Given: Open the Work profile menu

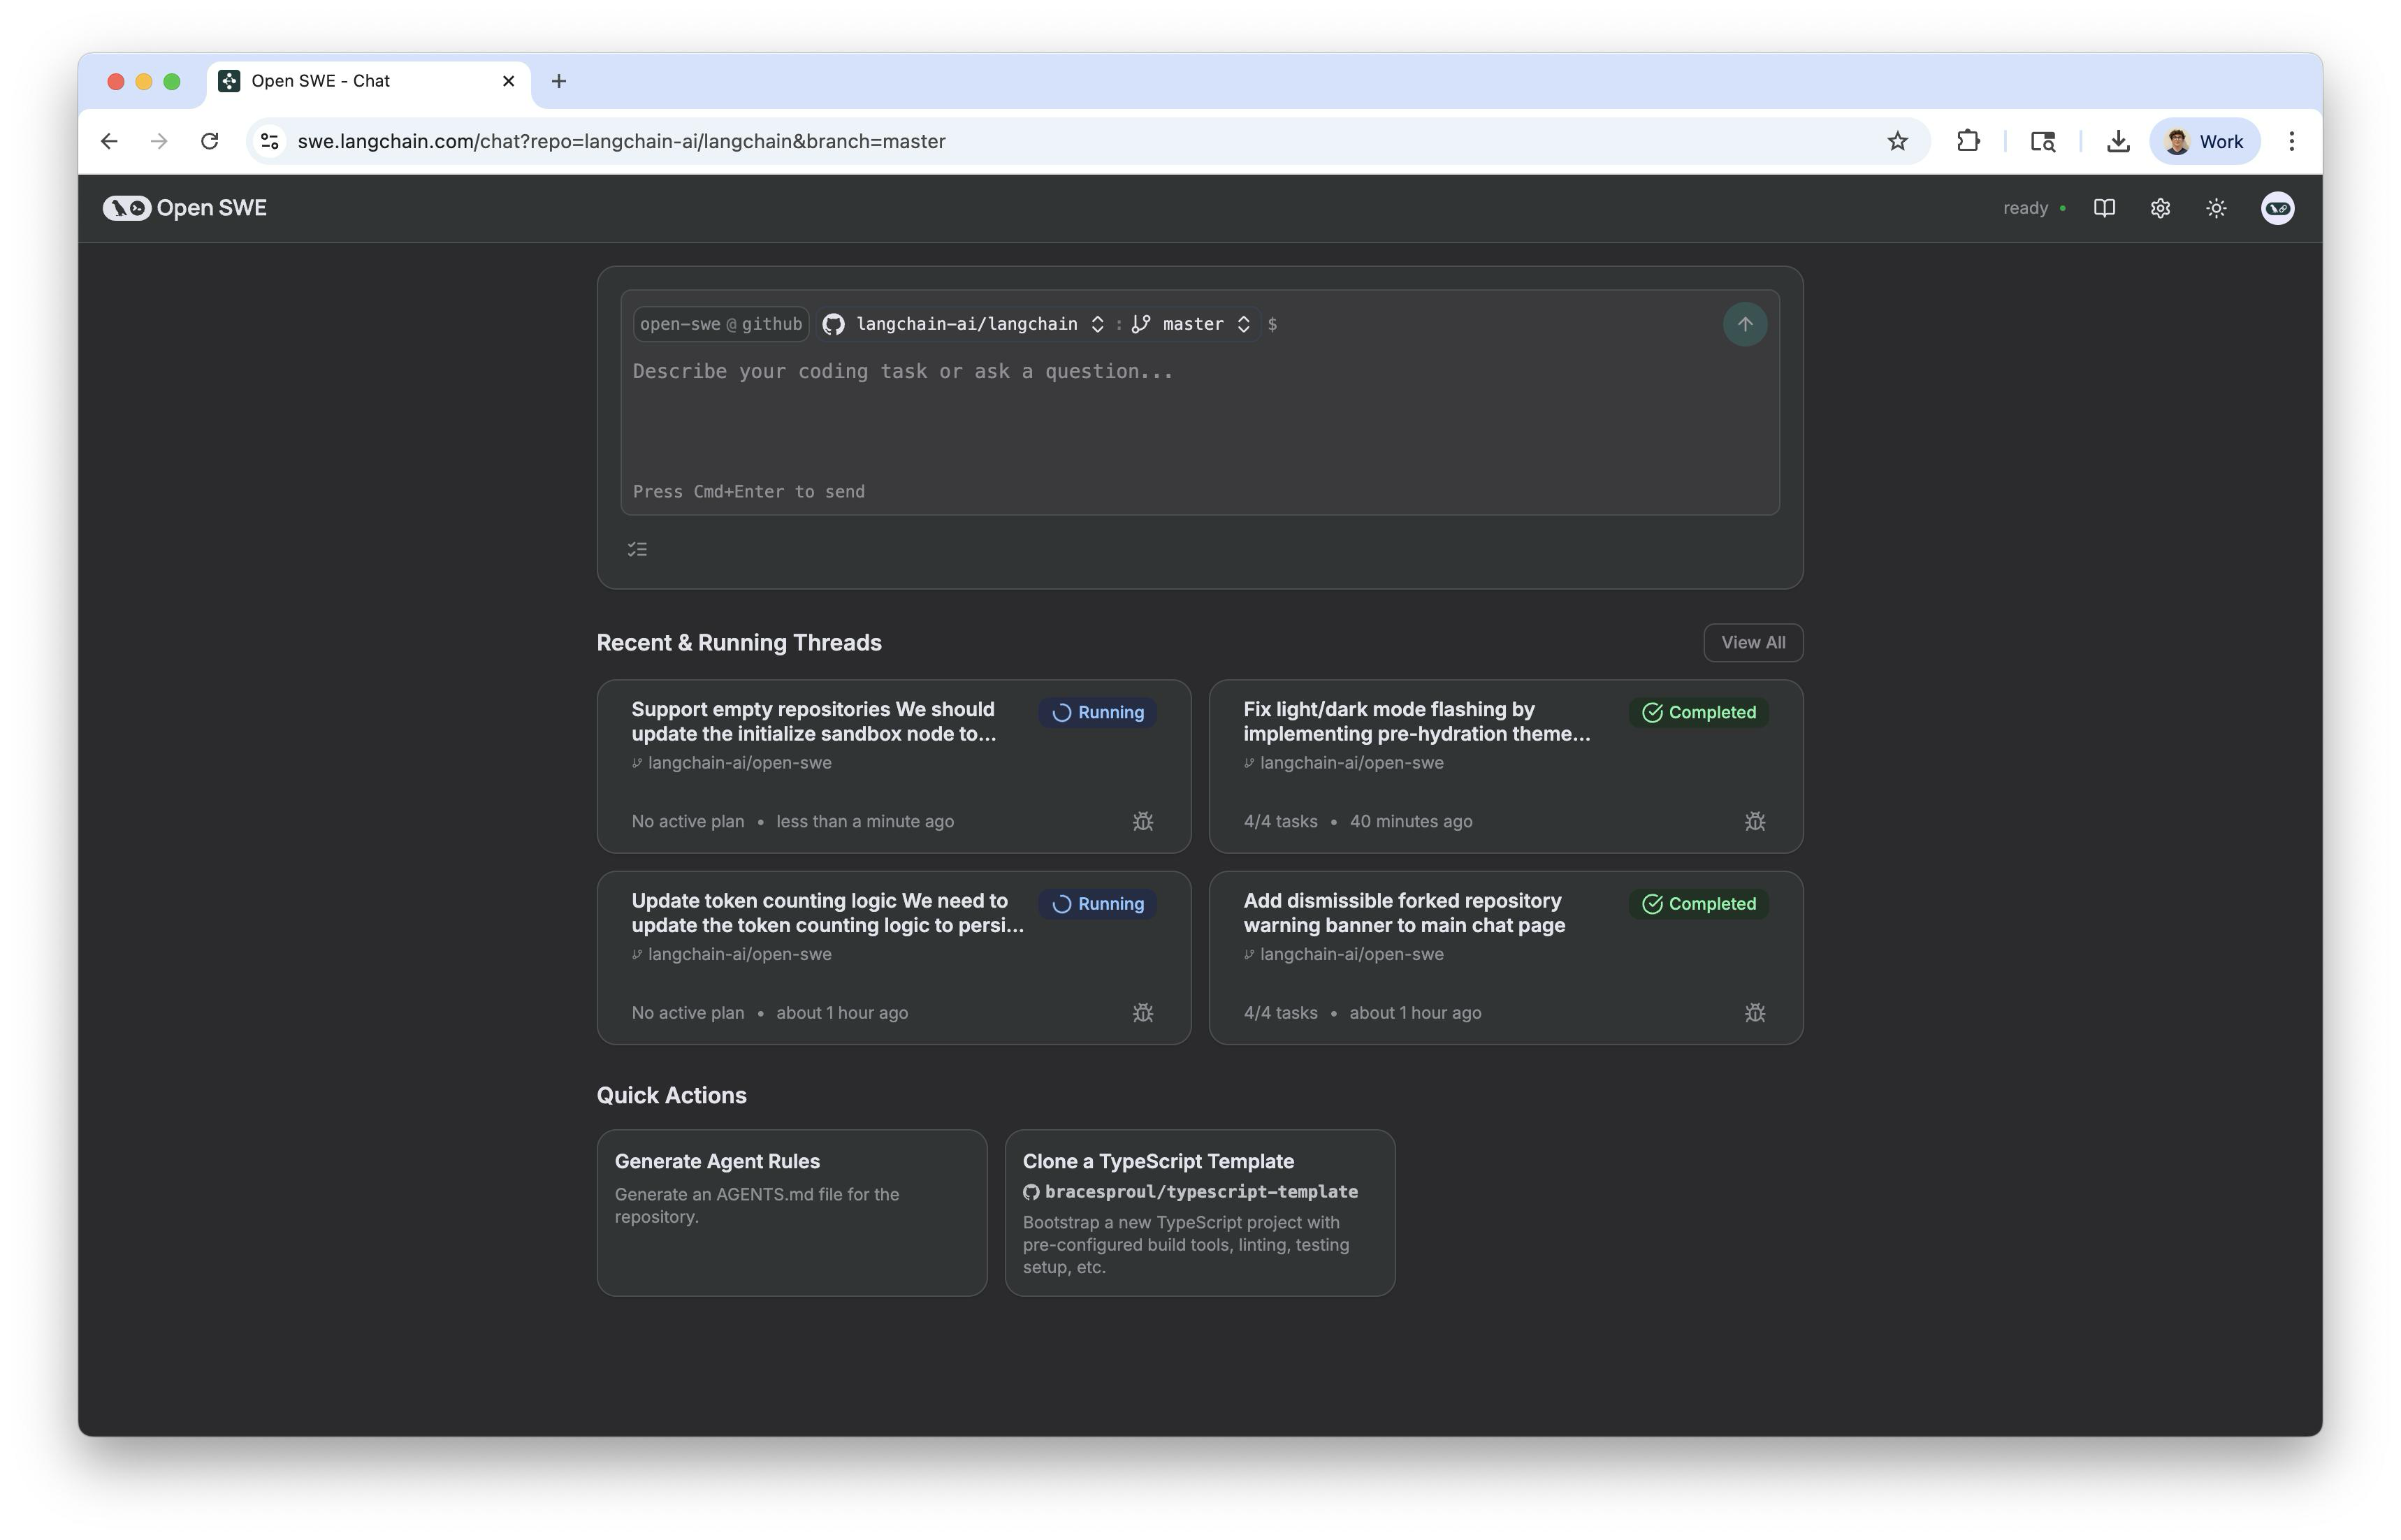Looking at the screenshot, I should click(x=2204, y=141).
